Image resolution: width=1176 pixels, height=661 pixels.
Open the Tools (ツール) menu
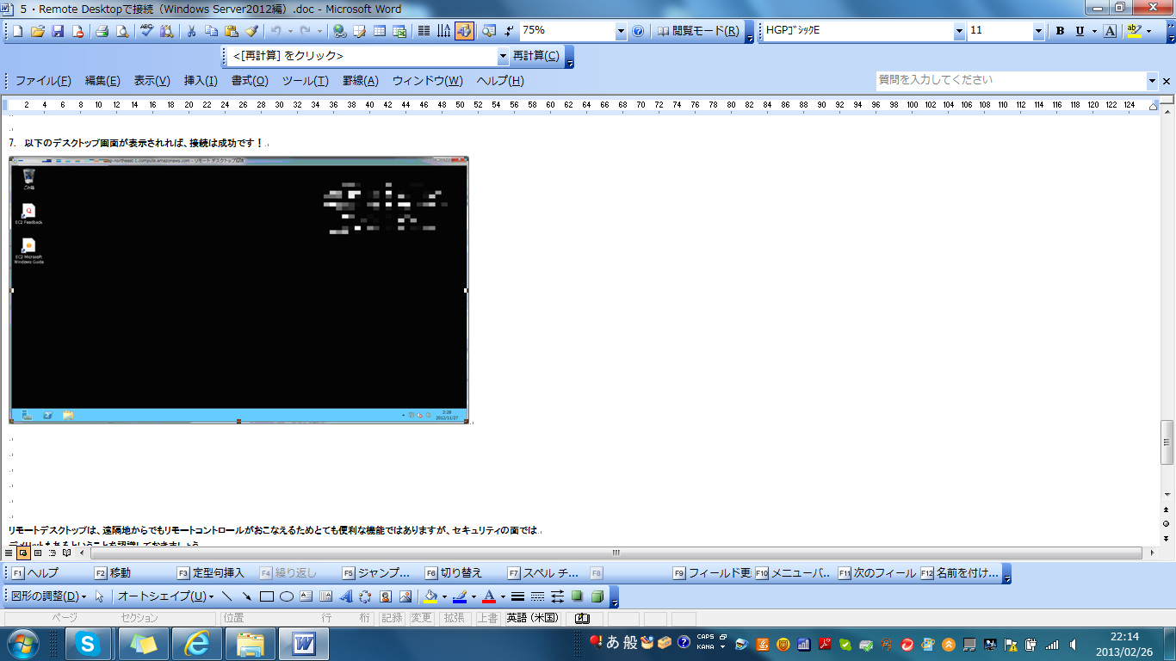tap(306, 81)
